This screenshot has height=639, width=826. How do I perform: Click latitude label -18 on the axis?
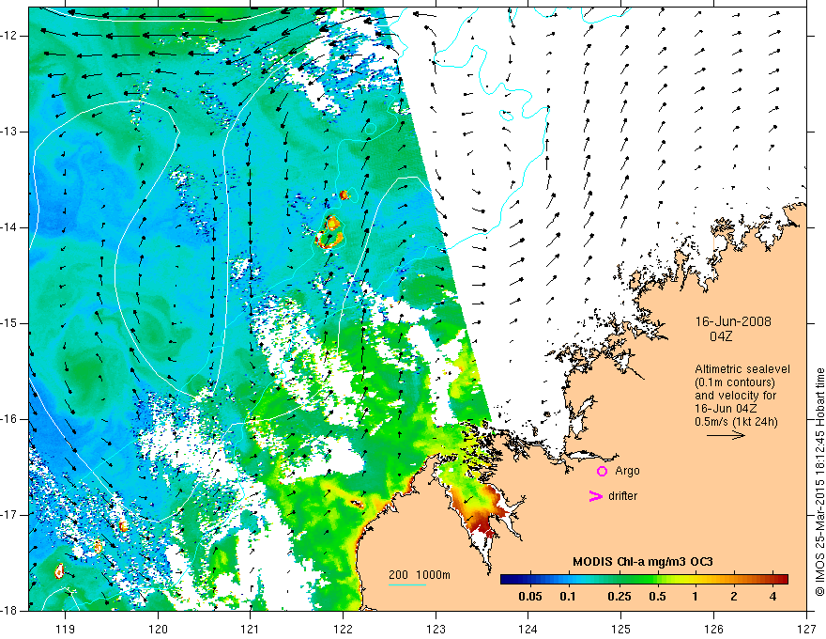pyautogui.click(x=9, y=611)
